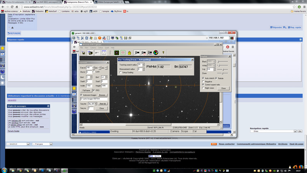Open the color wheel tool in toolbar
The height and width of the screenshot is (173, 307).
pos(155,53)
